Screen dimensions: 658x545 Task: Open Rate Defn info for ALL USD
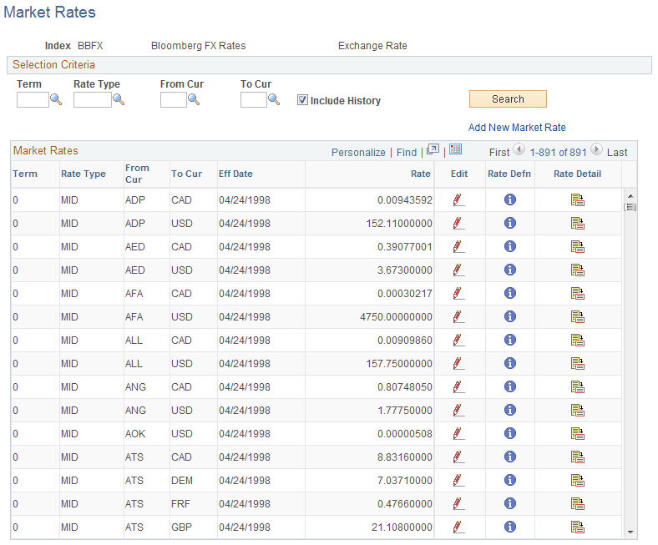pos(510,363)
